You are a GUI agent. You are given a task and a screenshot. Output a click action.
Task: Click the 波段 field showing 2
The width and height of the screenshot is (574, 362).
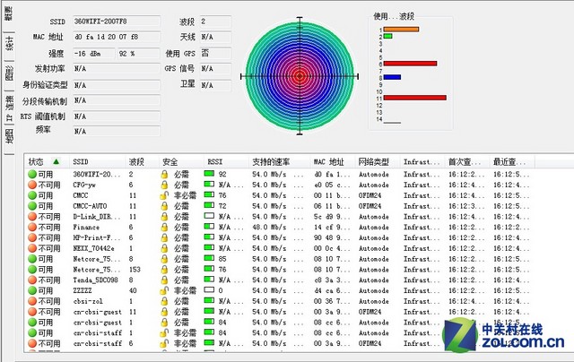[215, 22]
